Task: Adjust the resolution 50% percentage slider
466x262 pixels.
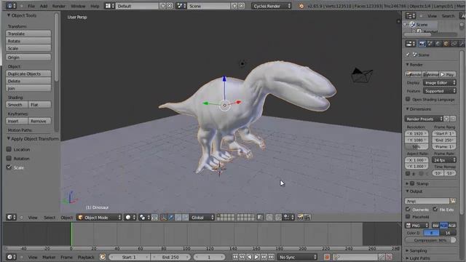Action: tap(416, 147)
